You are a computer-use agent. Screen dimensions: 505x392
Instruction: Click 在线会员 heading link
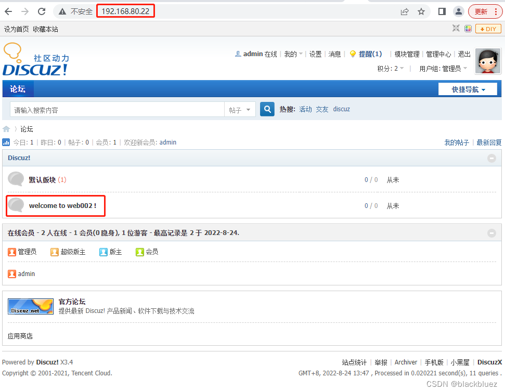pyautogui.click(x=21, y=233)
